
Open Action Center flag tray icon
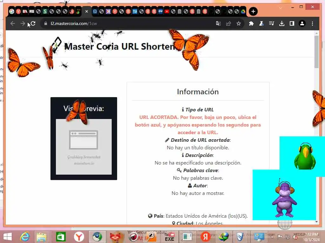point(280,237)
